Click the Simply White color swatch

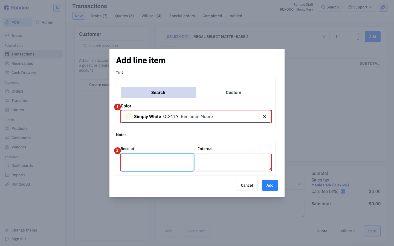129,116
